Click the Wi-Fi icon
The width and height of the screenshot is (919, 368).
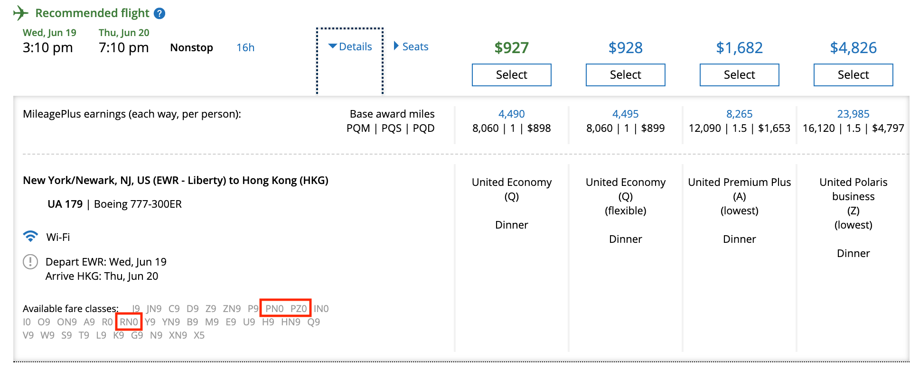pos(31,237)
